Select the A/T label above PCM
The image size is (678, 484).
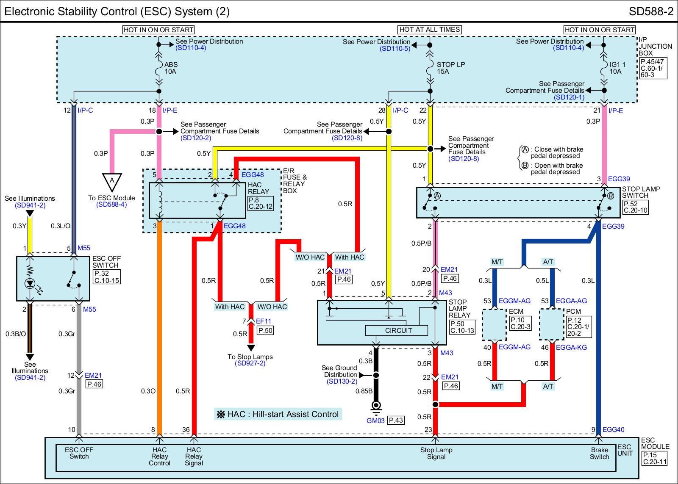(548, 262)
